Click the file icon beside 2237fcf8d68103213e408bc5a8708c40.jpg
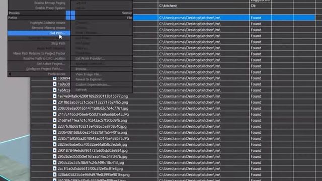 click(x=54, y=126)
